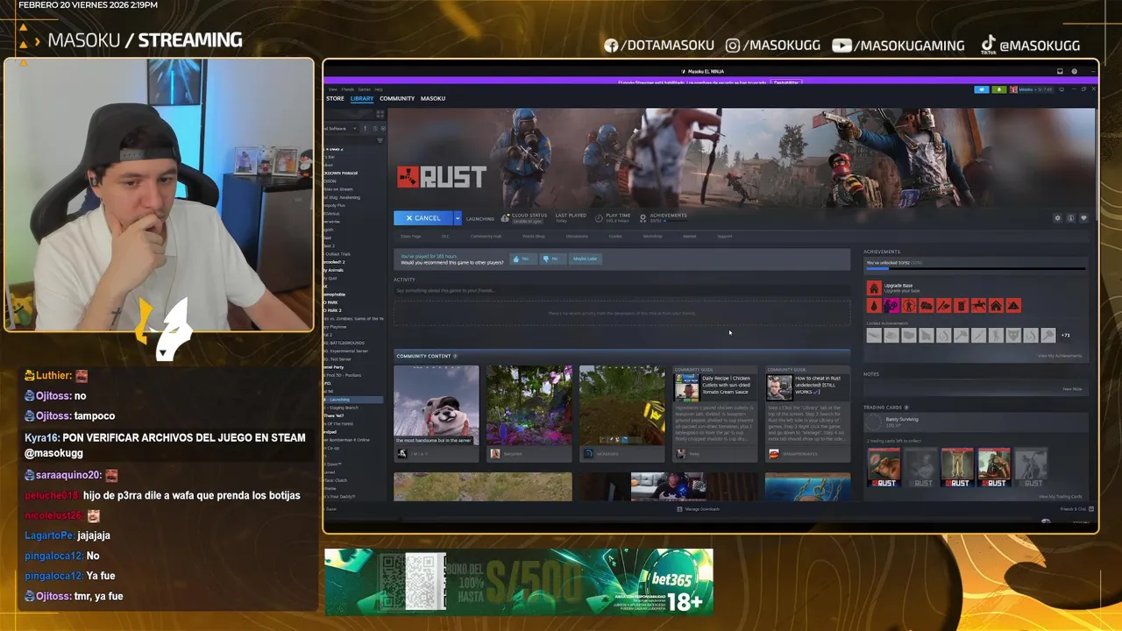Image resolution: width=1122 pixels, height=631 pixels.
Task: Open View My Achievements link
Action: click(1060, 356)
